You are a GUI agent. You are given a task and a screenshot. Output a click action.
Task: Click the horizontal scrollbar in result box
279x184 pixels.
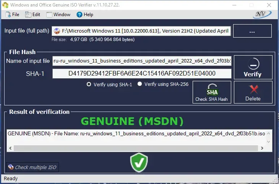(x=136, y=148)
